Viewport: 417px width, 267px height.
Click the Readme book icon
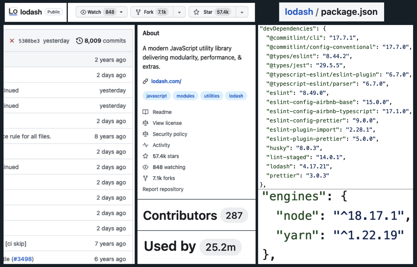pyautogui.click(x=146, y=112)
